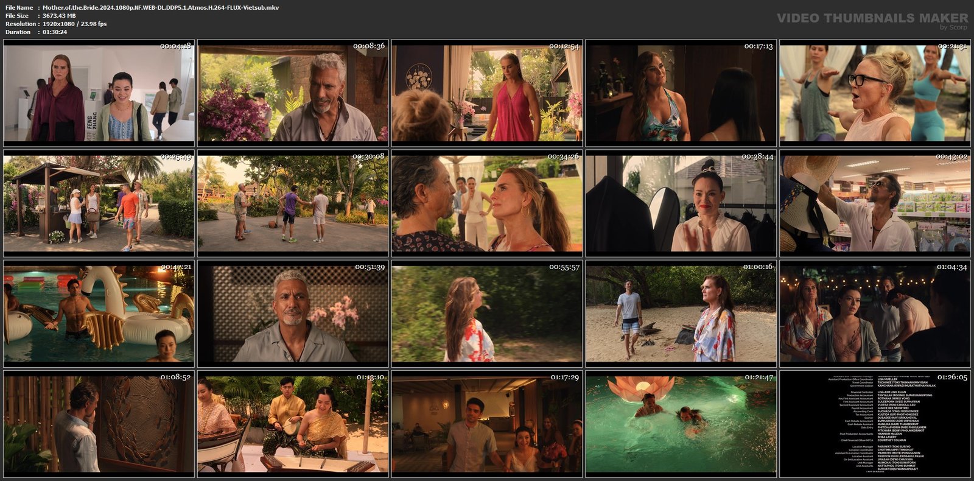Pick the thumbnail at 00:55:57
This screenshot has height=481, width=974.
487,314
